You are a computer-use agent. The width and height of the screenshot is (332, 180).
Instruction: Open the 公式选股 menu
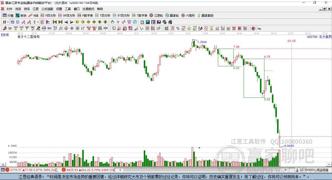[x=47, y=9]
